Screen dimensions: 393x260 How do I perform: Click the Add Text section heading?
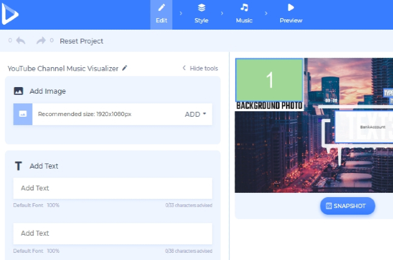44,166
